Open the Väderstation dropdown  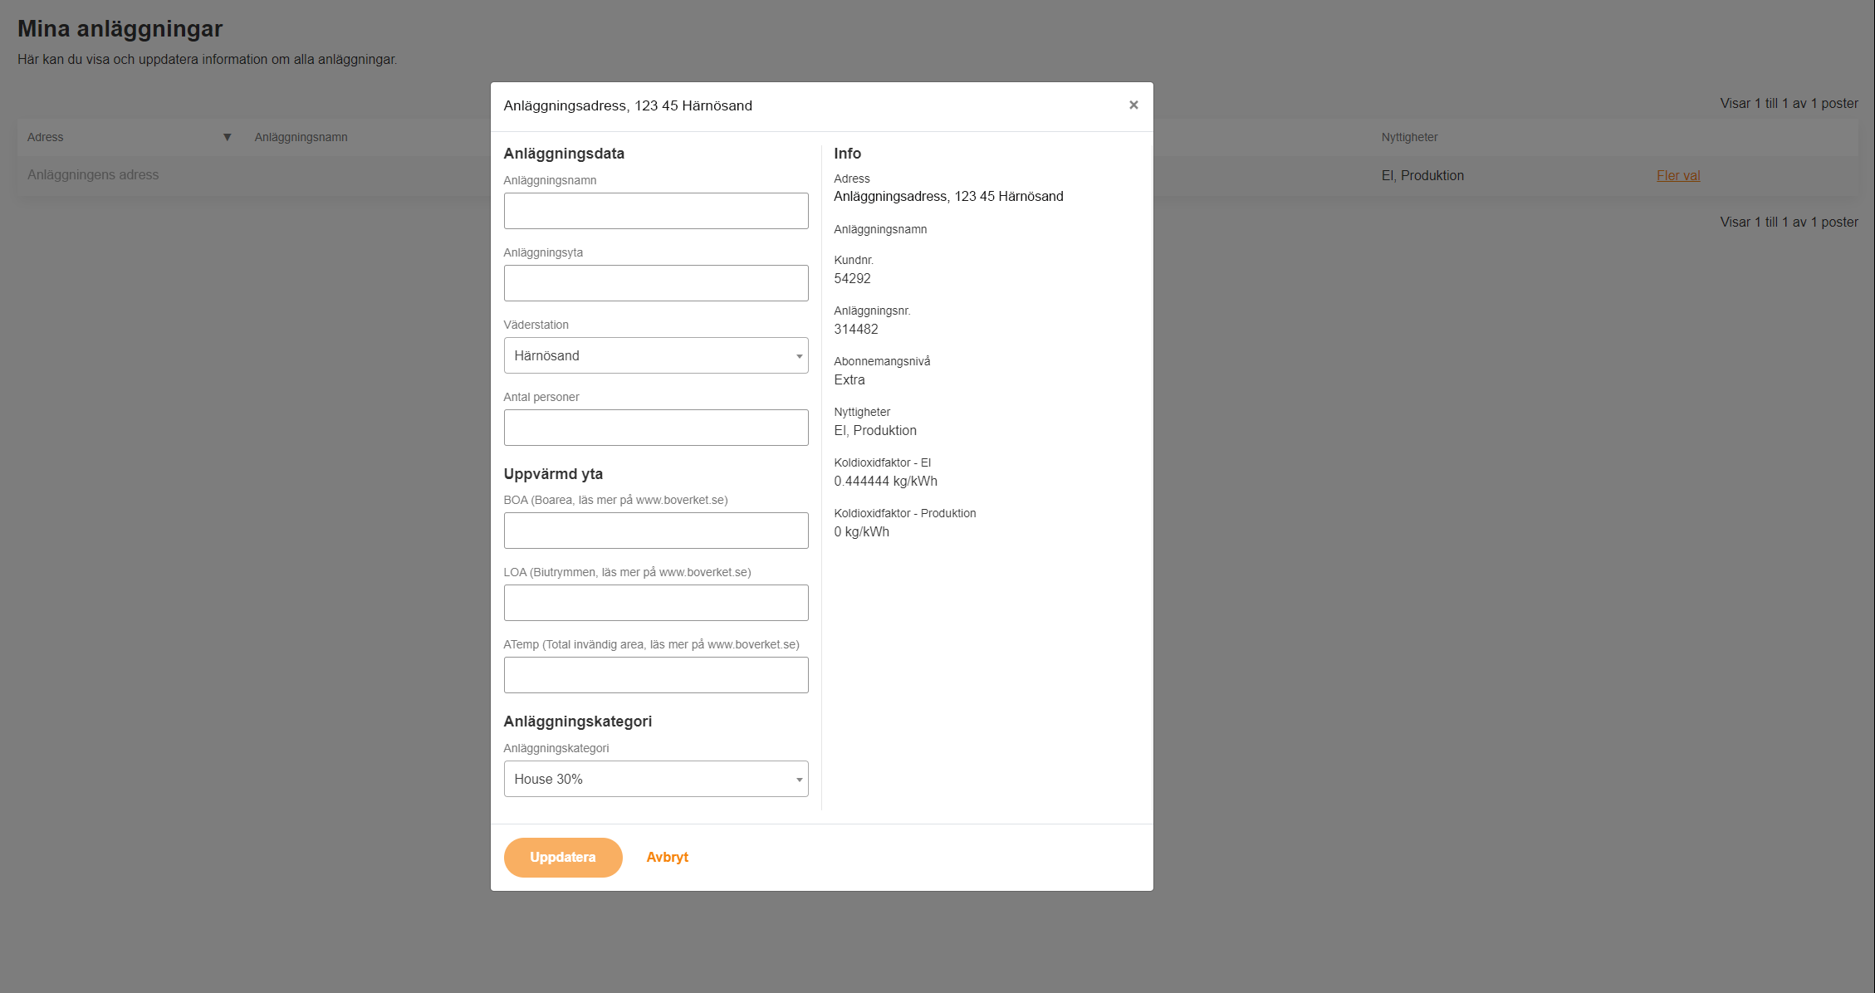[x=654, y=355]
